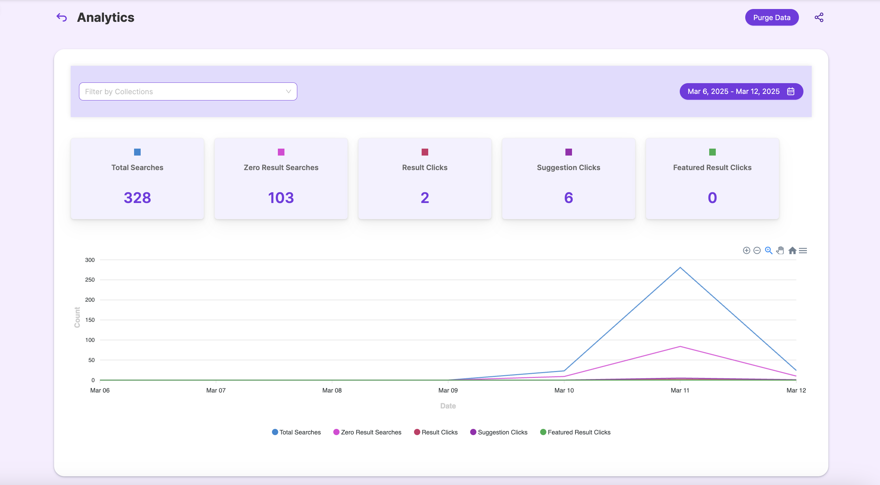Click the back arrow beside Analytics

coord(62,17)
